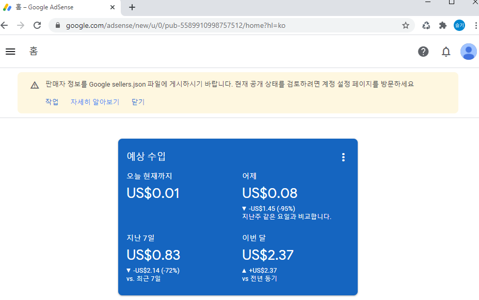Viewport: 479px width, 300px height.
Task: Open the hamburger navigation menu
Action: (10, 52)
